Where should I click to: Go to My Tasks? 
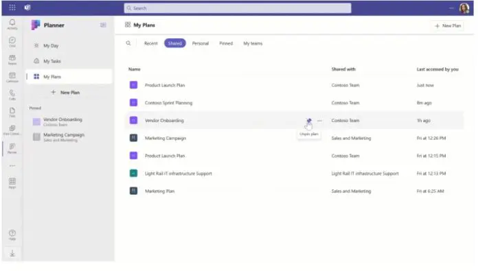click(x=69, y=61)
